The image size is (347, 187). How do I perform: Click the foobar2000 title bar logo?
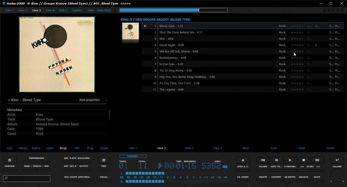point(3,3)
